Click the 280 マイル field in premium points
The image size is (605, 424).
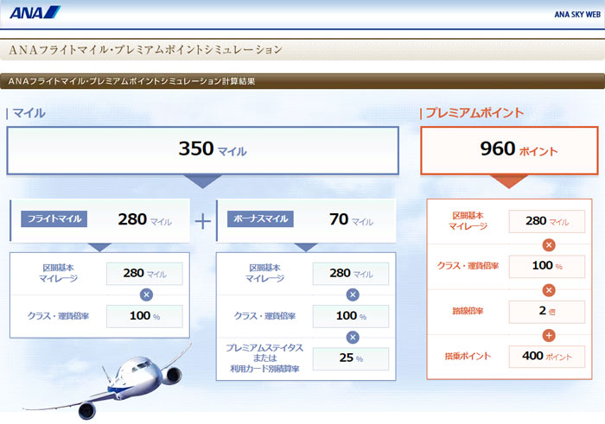coord(547,221)
